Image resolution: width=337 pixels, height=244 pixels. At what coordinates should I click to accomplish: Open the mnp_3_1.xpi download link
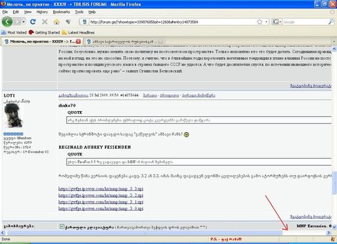point(101,202)
